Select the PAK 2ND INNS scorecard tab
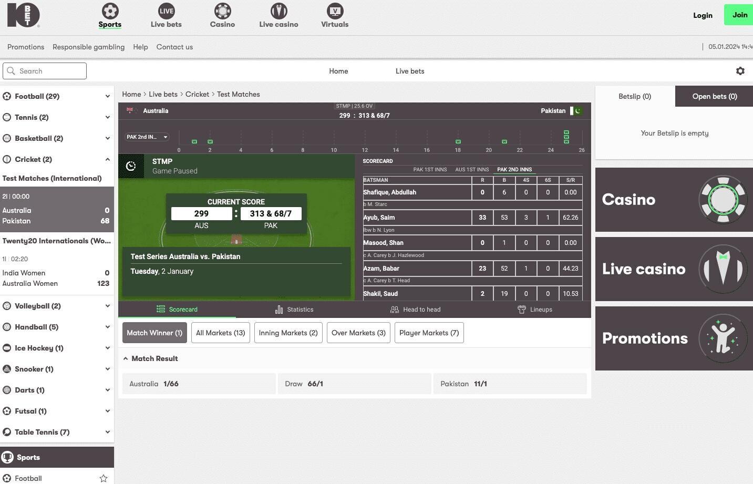753x484 pixels. [514, 170]
